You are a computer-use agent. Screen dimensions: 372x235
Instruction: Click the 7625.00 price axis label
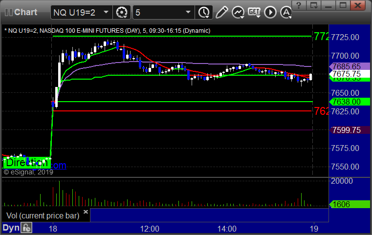pos(345,111)
